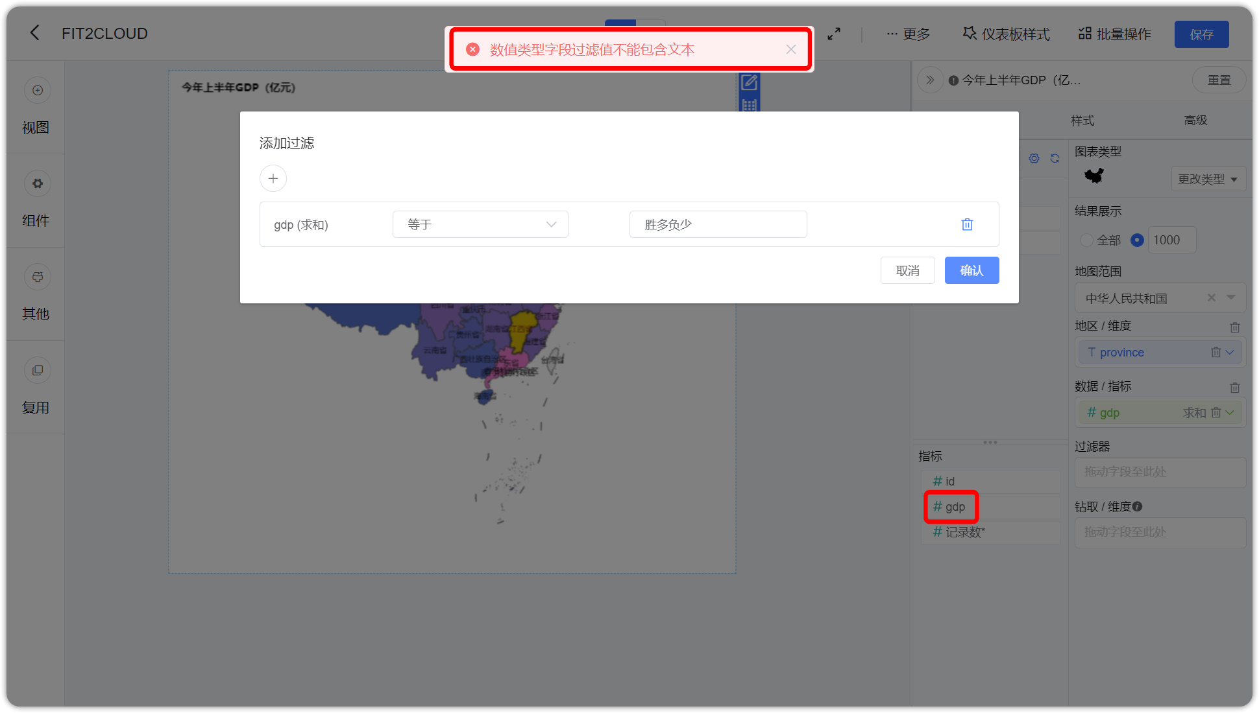Screen dimensions: 1259x713
Task: Switch to the 高级 tab
Action: point(1195,121)
